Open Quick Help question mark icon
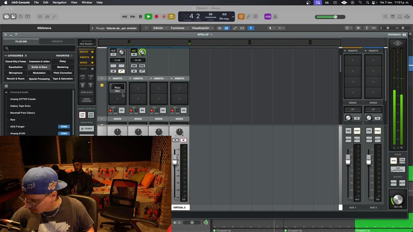This screenshot has width=413, height=232. [x=20, y=16]
